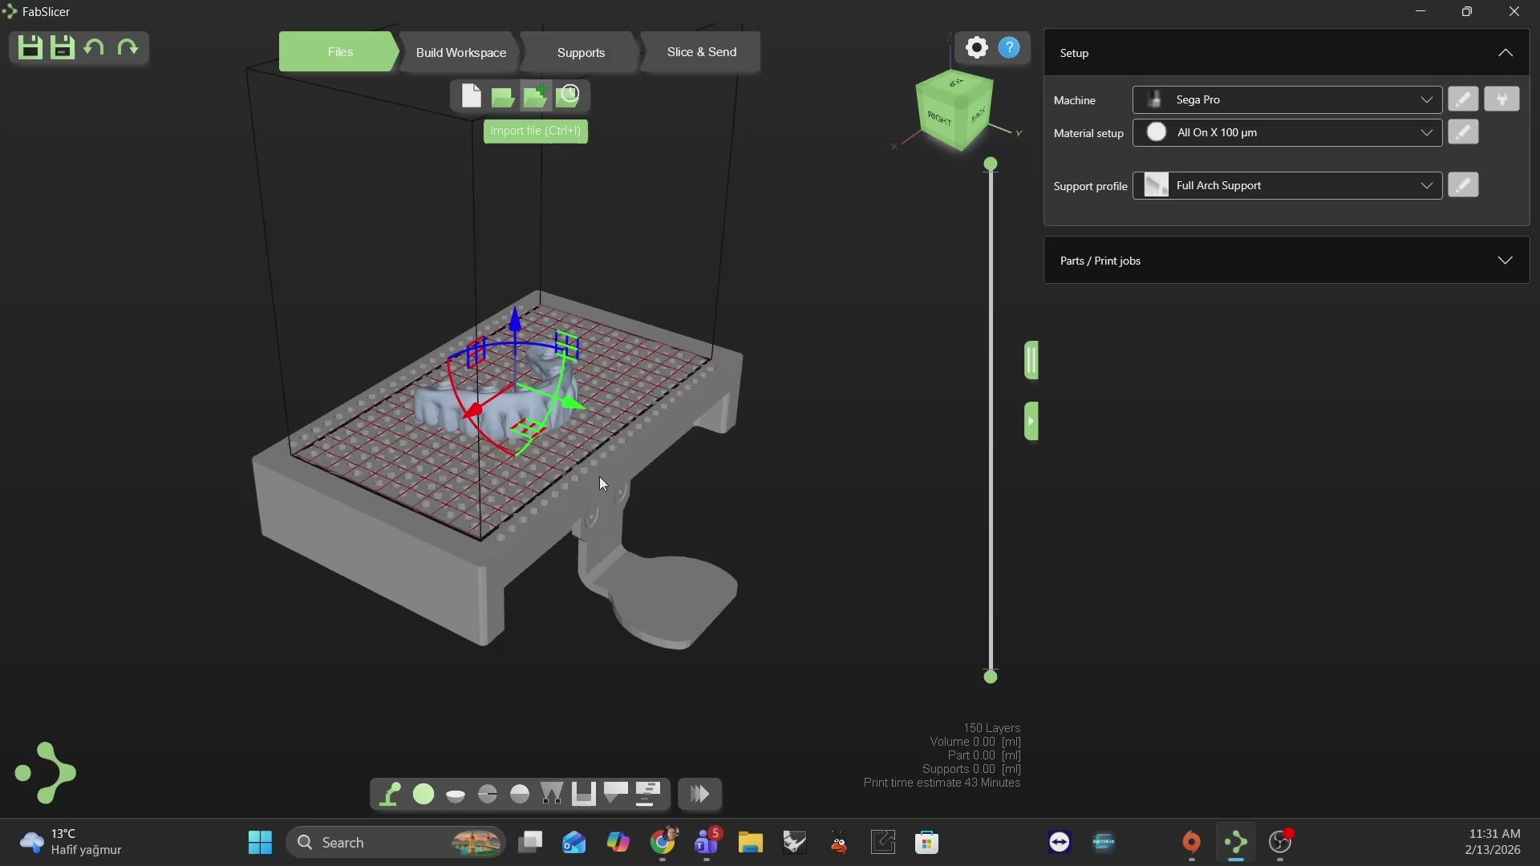Edit the Material setup with pencil button
The height and width of the screenshot is (866, 1540).
click(x=1463, y=132)
